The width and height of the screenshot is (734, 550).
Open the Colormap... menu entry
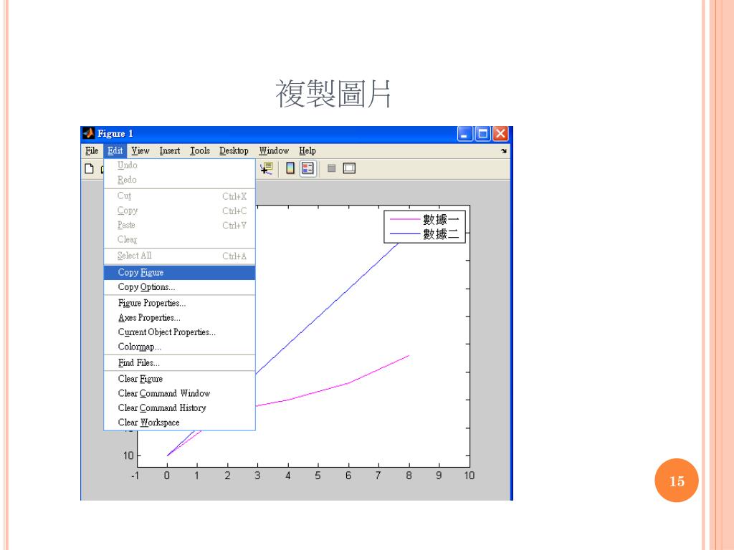point(180,347)
